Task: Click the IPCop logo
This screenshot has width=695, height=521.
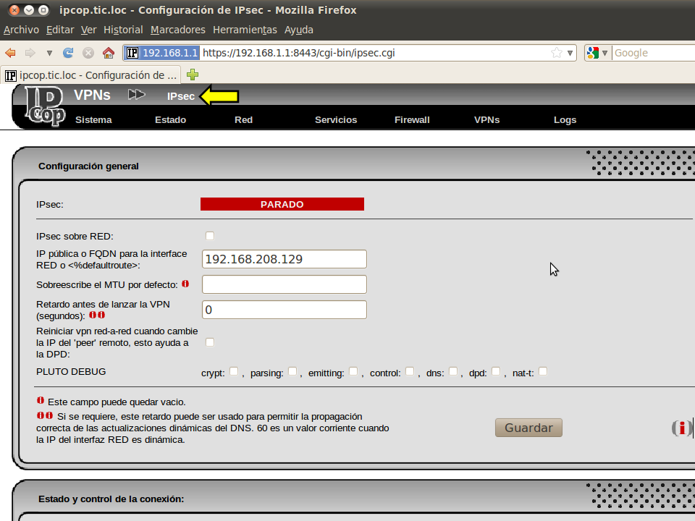Action: 42,106
